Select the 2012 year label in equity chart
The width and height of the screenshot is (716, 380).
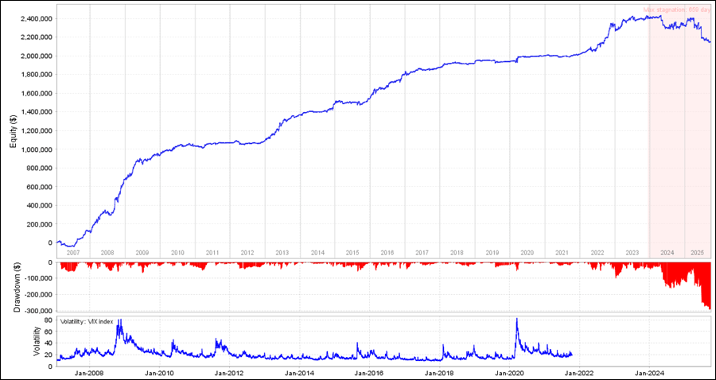tap(247, 252)
